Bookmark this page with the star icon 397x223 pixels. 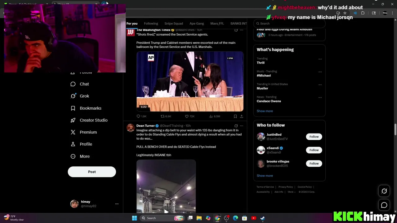point(345,13)
